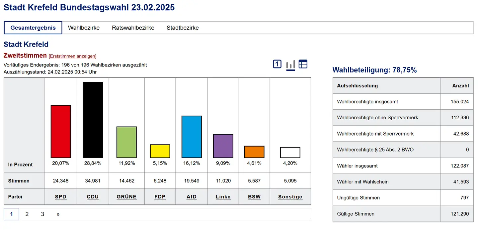This screenshot has width=478, height=231.
Task: Go to page 2 of results
Action: coord(27,214)
